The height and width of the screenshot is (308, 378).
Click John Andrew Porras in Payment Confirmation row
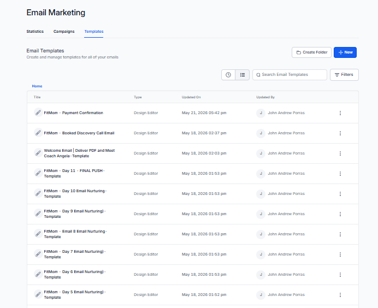286,113
